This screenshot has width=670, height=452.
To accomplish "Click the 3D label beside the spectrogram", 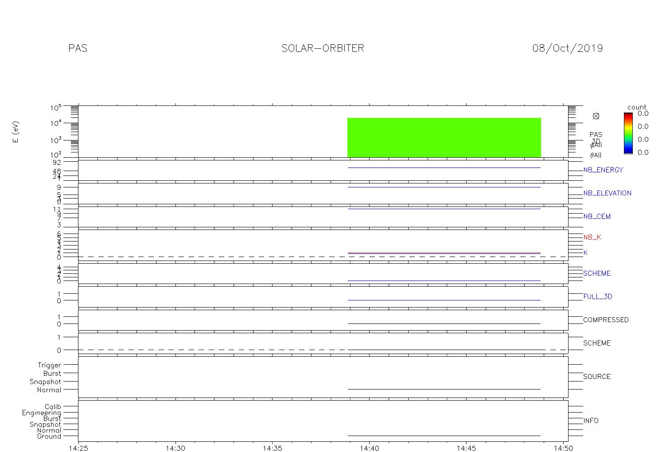I will 596,141.
